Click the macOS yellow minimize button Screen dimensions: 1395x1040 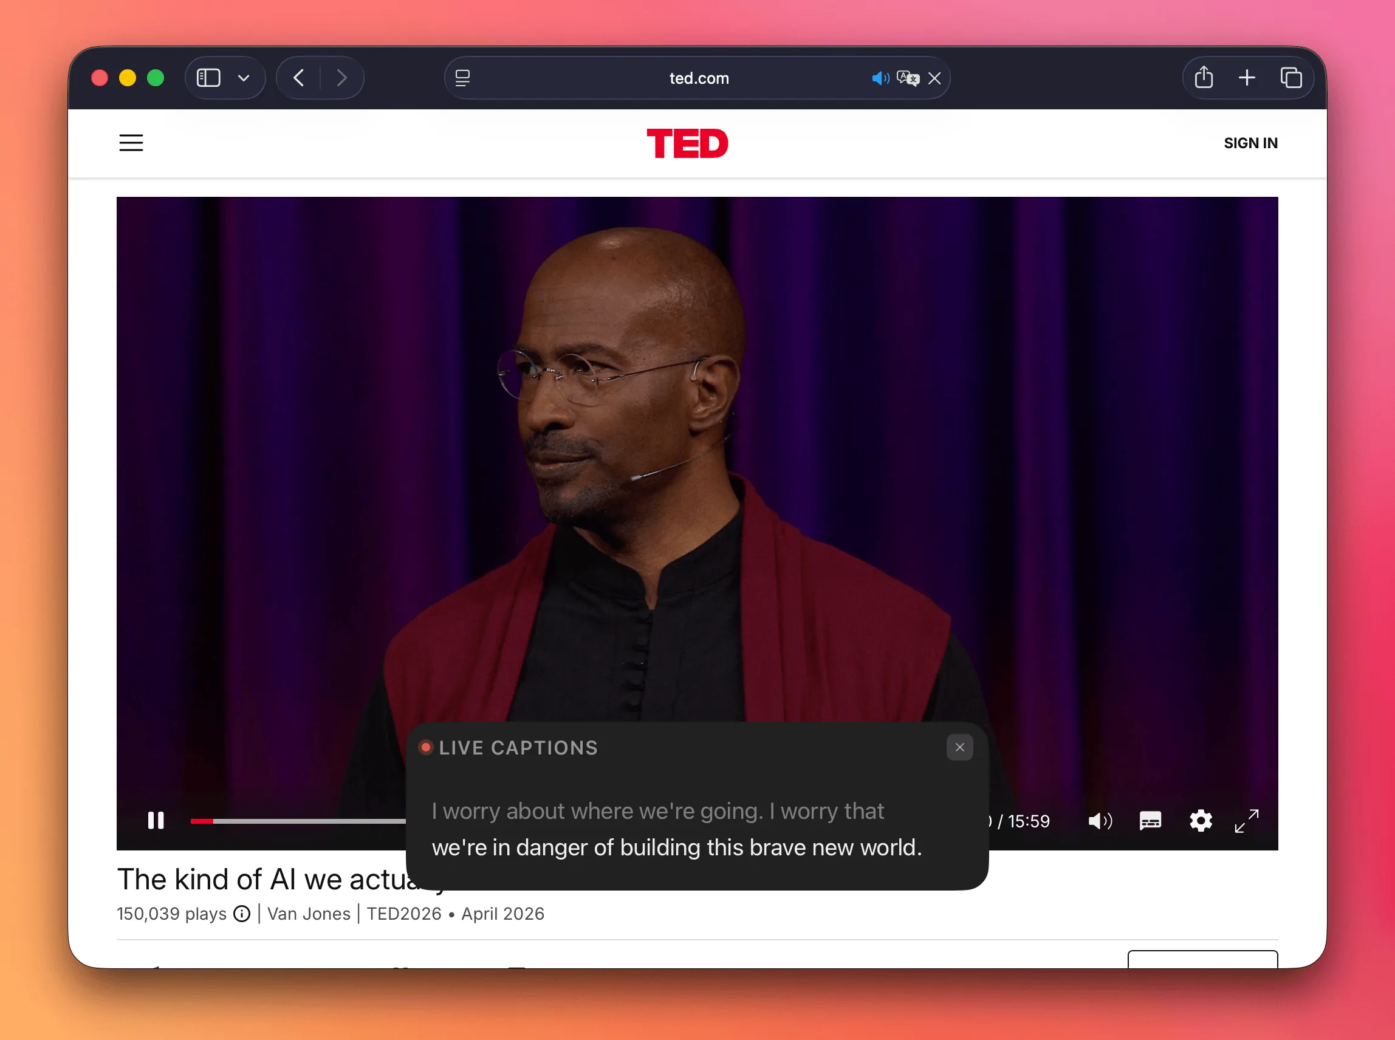[x=128, y=78]
